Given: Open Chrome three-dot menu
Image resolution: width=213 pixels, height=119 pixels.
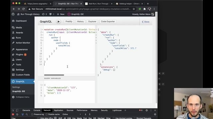Looking at the screenshot, I should 154,9.
